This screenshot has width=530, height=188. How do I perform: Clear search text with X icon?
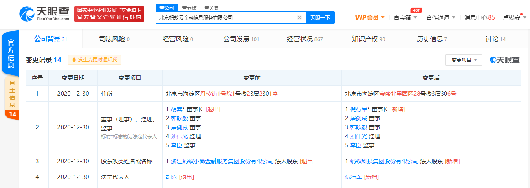point(299,17)
